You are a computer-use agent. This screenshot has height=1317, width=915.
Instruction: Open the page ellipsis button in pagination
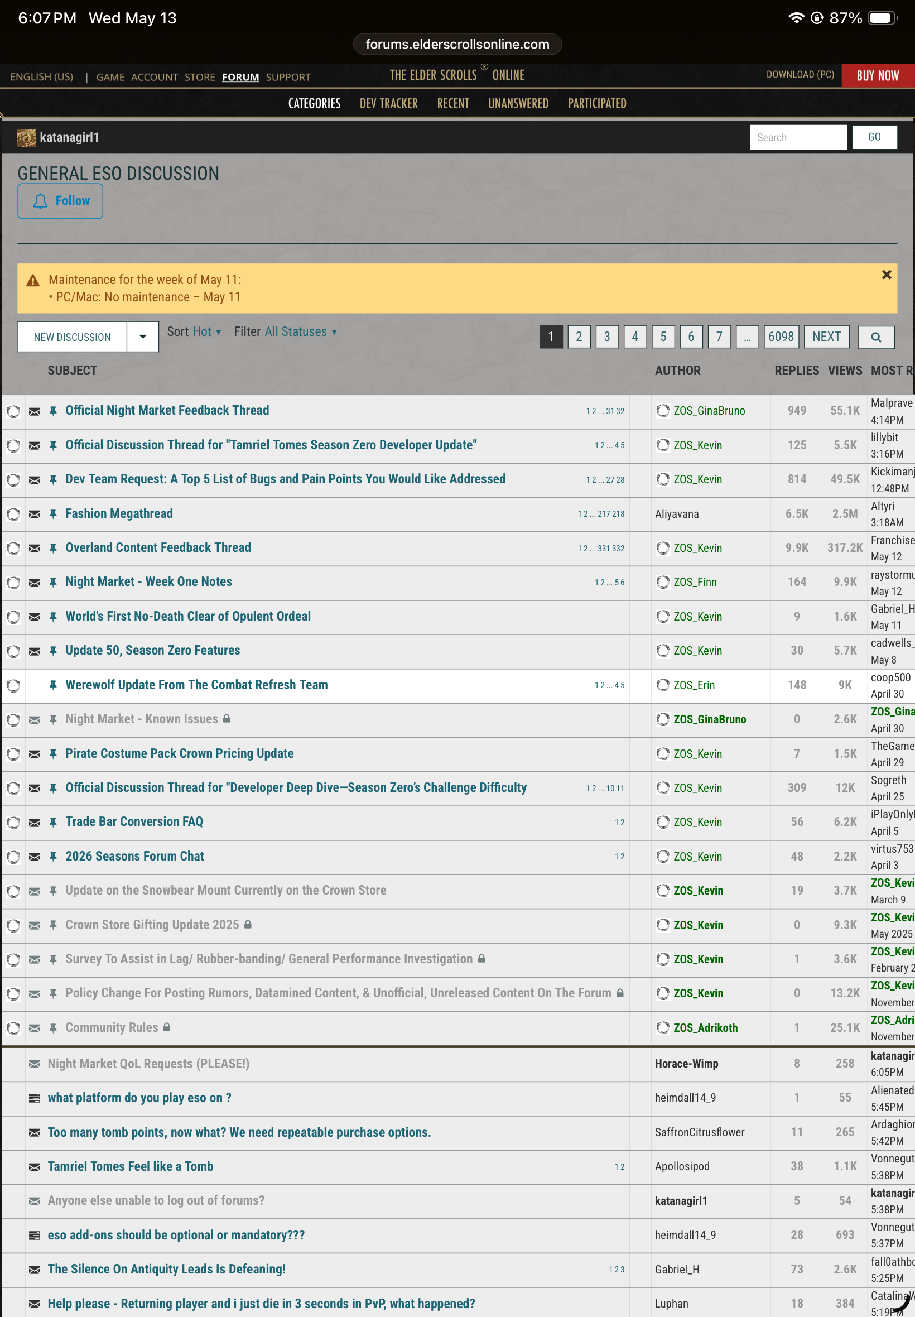[747, 337]
